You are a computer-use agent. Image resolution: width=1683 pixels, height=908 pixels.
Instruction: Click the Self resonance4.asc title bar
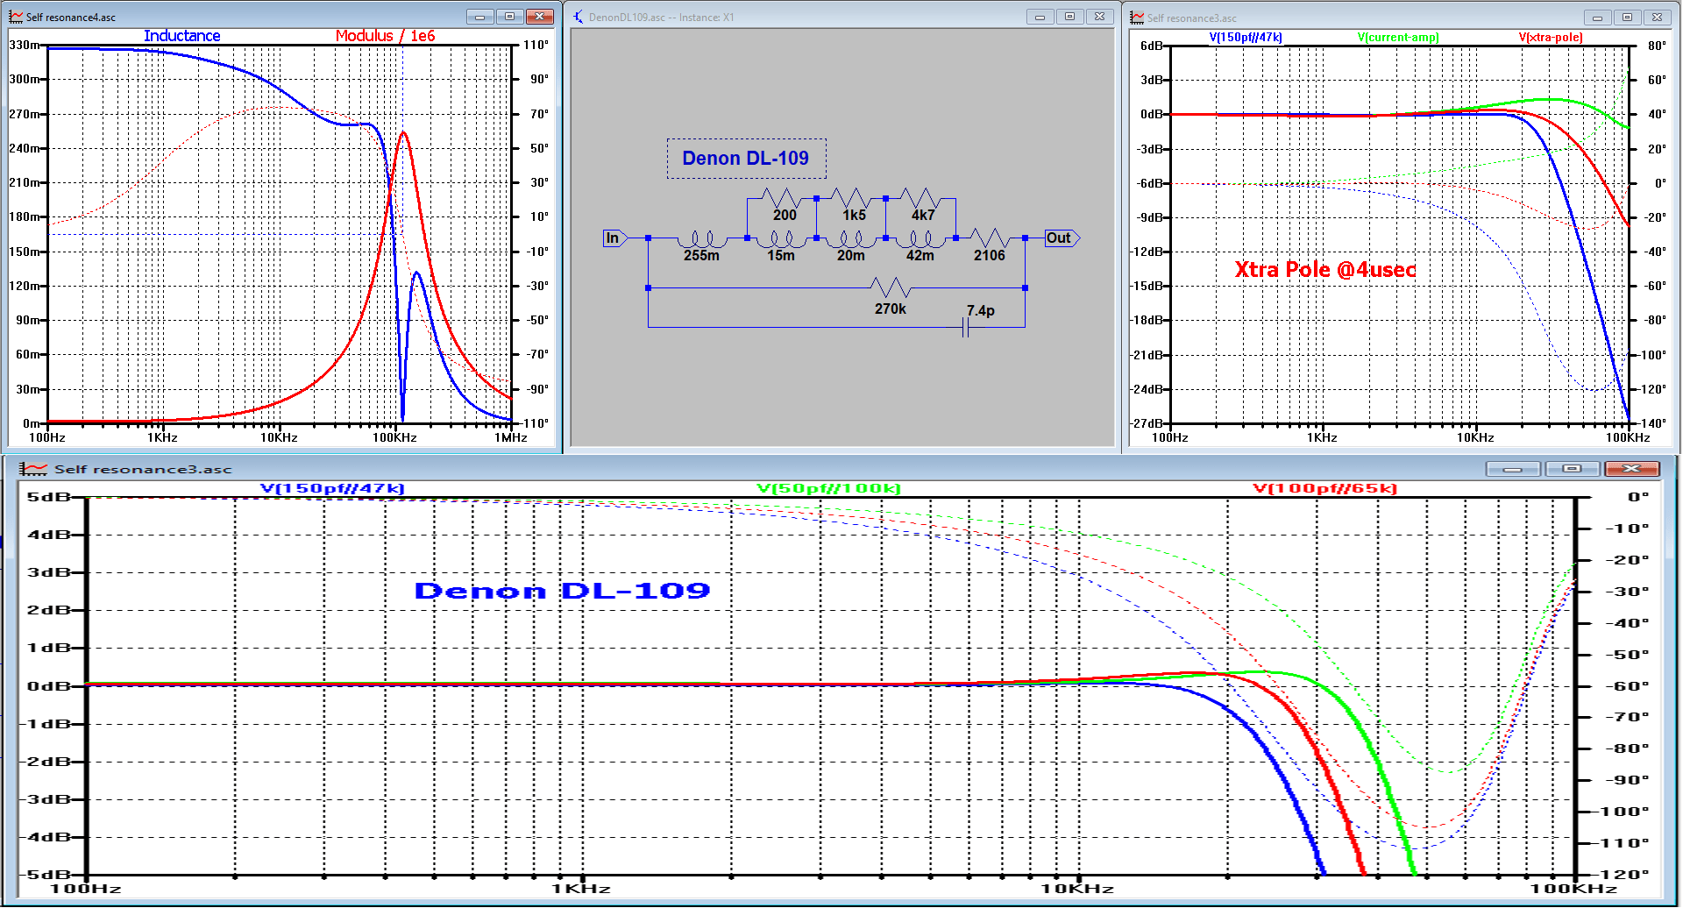280,17
